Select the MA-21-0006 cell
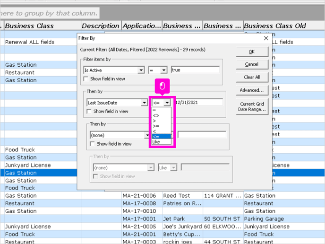The height and width of the screenshot is (244, 325). pyautogui.click(x=142, y=196)
